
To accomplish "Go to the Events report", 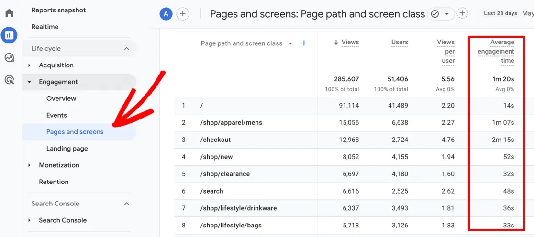I will click(x=56, y=115).
